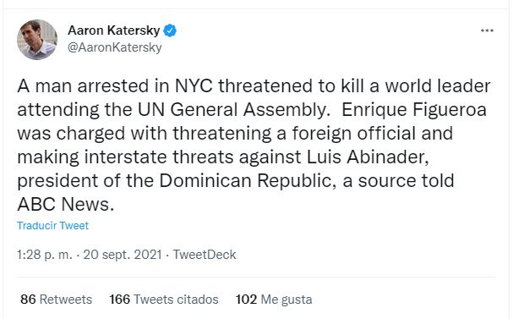Open Aaron Katersky display name link
Viewport: 513px width, 319px height.
point(113,30)
